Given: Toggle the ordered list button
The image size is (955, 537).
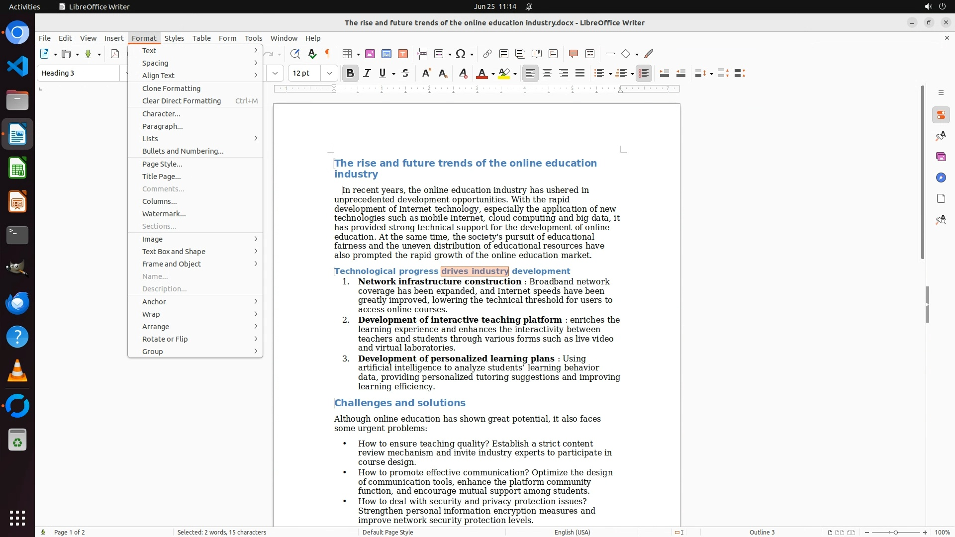Looking at the screenshot, I should click(620, 73).
